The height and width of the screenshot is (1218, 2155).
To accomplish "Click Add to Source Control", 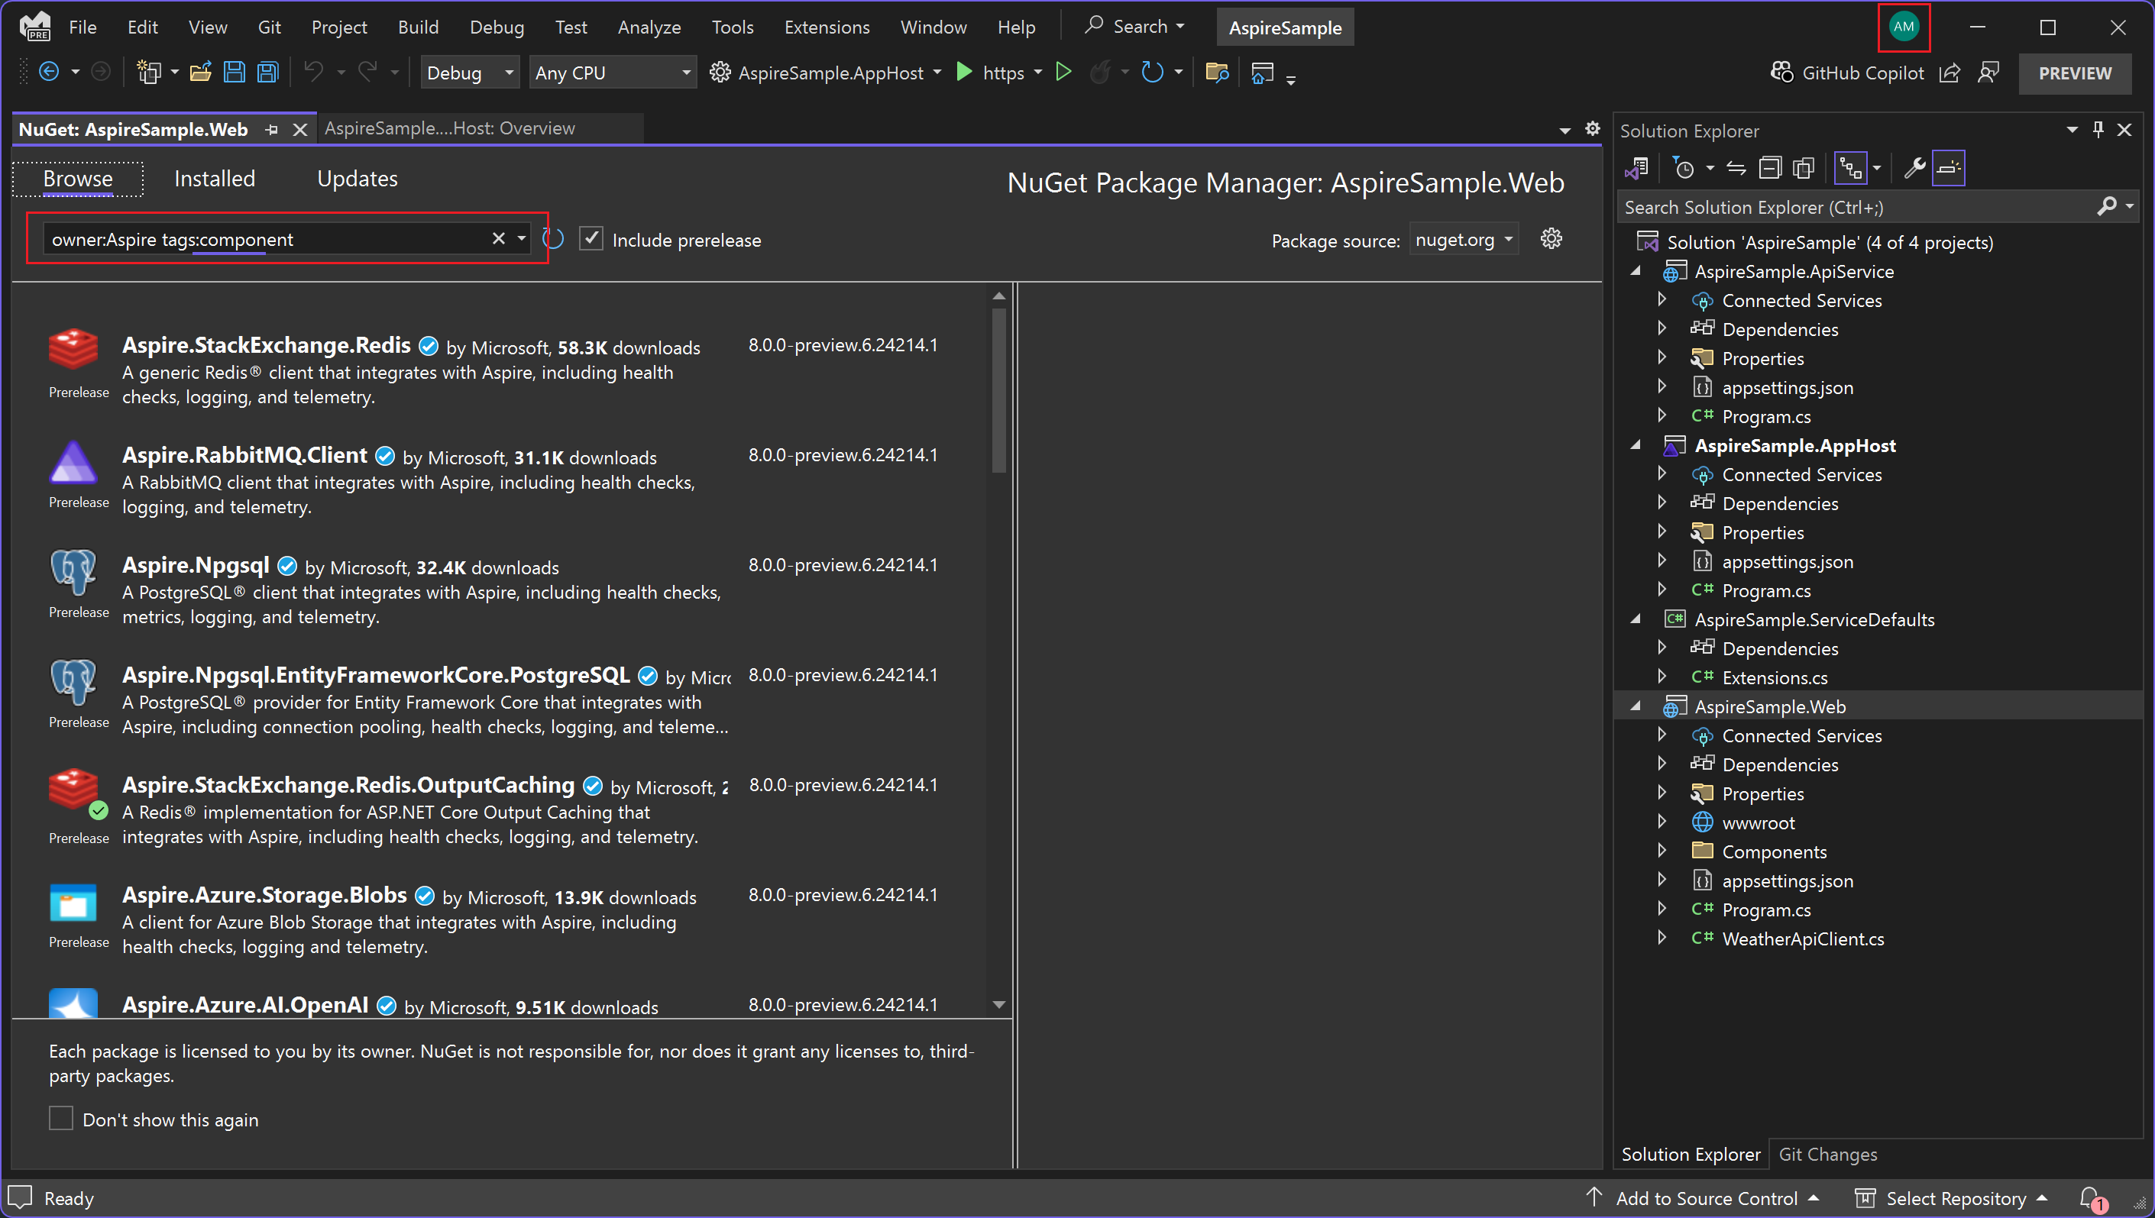I will tap(1706, 1199).
